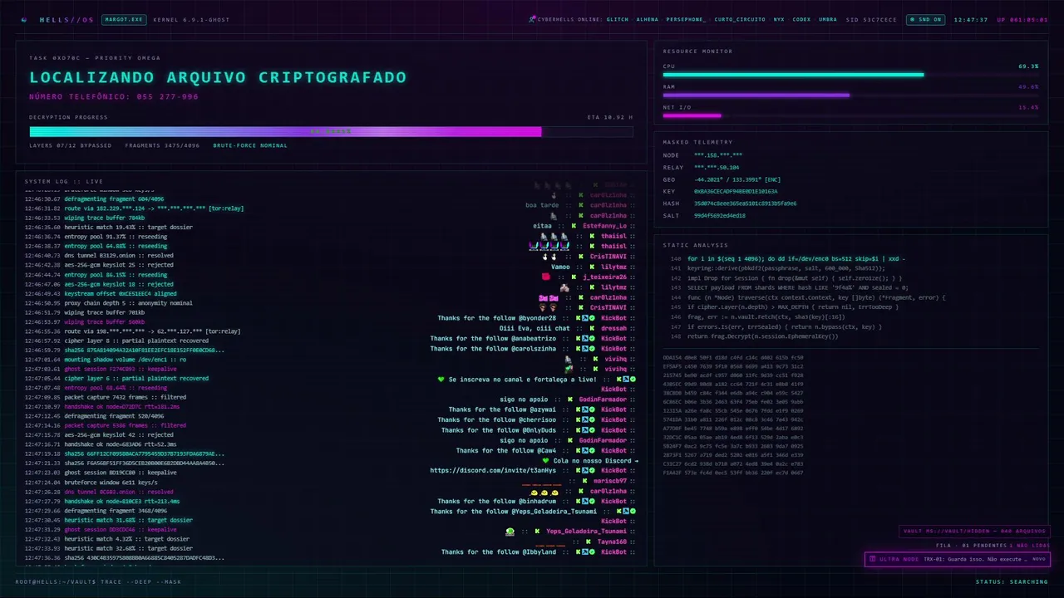Click the 'BRUTE-FORCE NOMINAL' status text

[250, 145]
